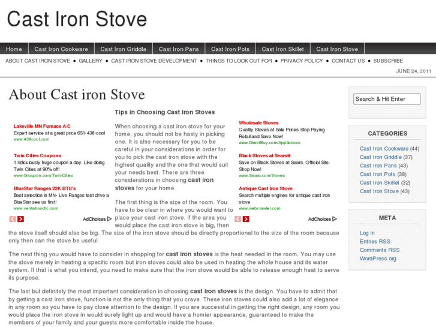436x327 pixels.
Task: Open the Entries RSS feed
Action: [375, 242]
